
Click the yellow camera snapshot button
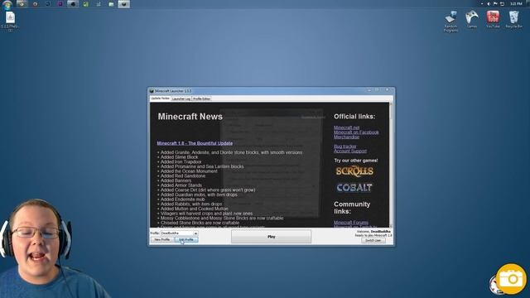click(512, 279)
